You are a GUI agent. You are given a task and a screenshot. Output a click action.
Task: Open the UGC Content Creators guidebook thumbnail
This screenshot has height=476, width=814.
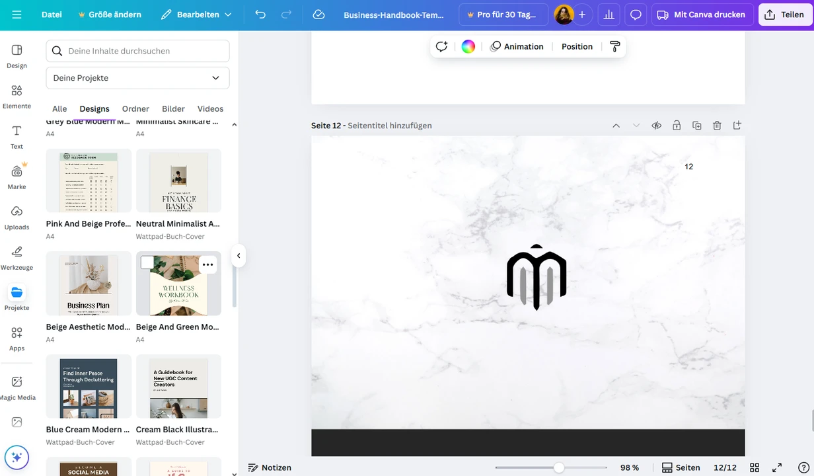pyautogui.click(x=178, y=387)
